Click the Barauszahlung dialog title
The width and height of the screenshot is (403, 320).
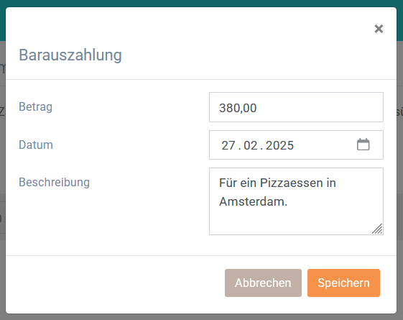tap(70, 55)
